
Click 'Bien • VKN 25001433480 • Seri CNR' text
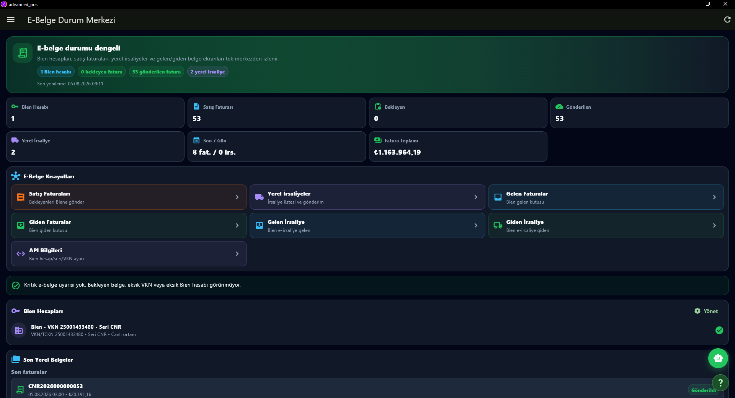[76, 327]
